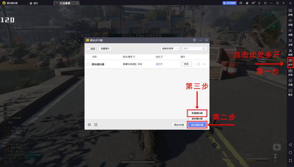The width and height of the screenshot is (294, 167).
Task: Open gear settings at multi-opener bottom left
Action: coord(89,125)
